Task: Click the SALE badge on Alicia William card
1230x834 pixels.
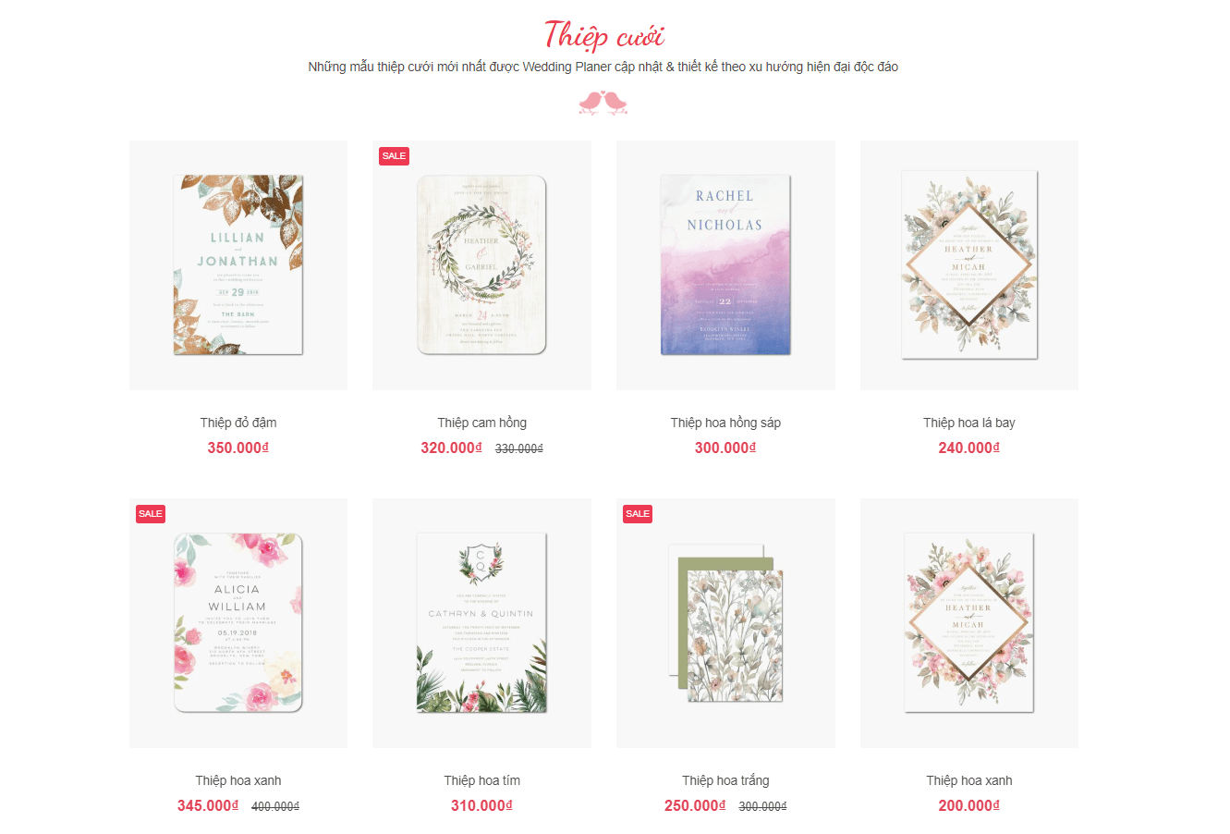Action: 151,514
